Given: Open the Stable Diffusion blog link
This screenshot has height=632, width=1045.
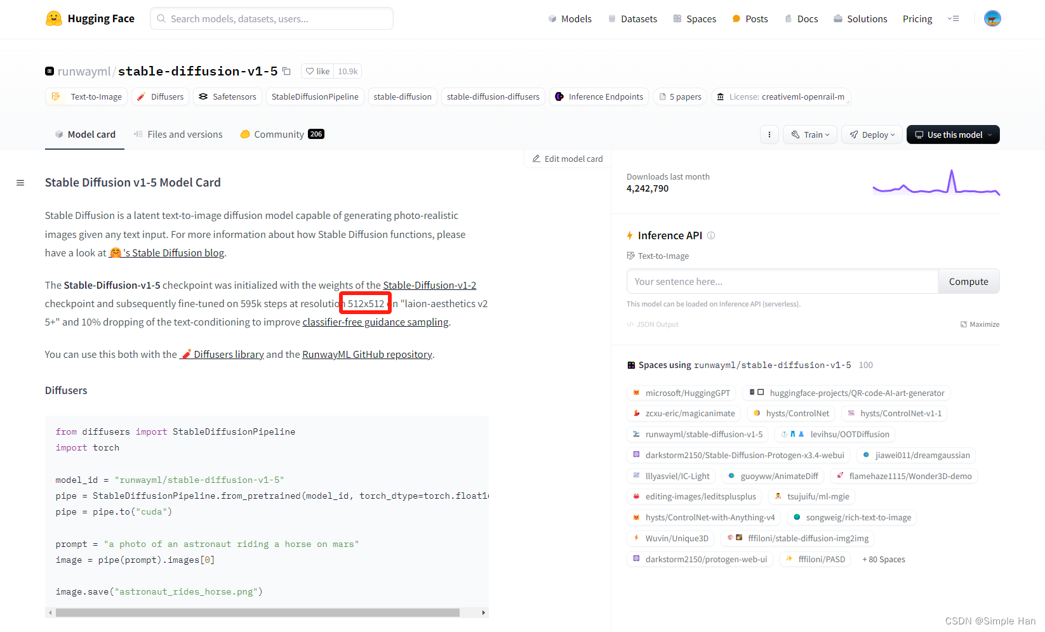Looking at the screenshot, I should (x=168, y=253).
